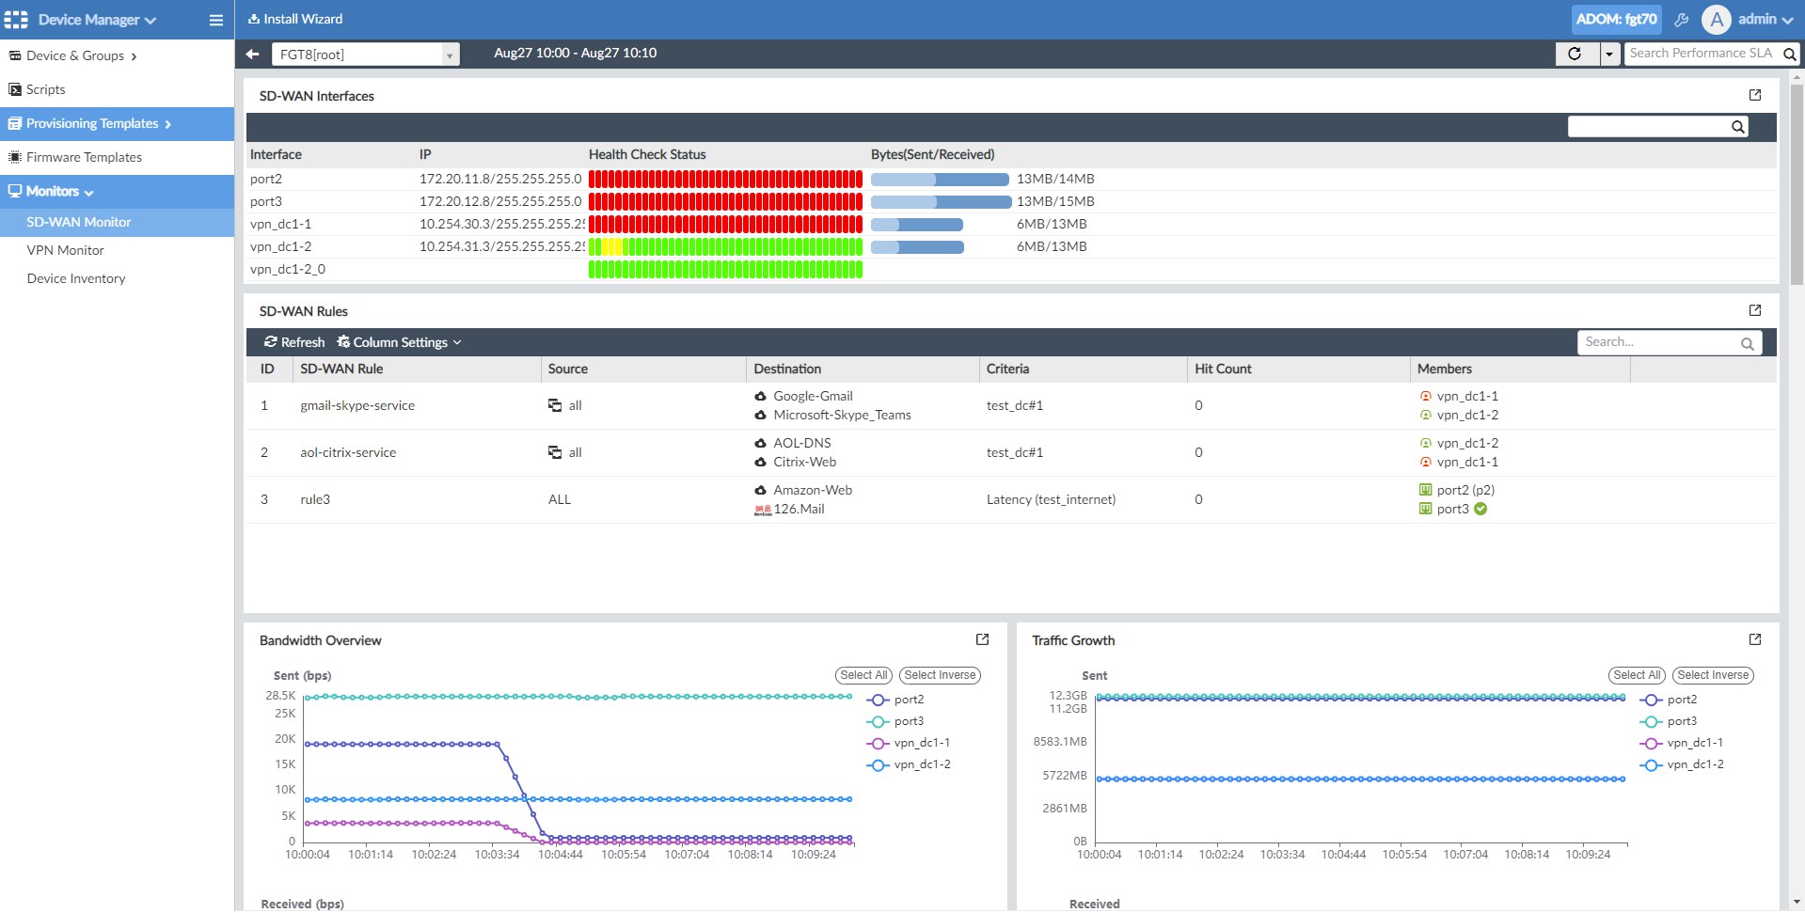Click the back arrow icon

click(252, 55)
